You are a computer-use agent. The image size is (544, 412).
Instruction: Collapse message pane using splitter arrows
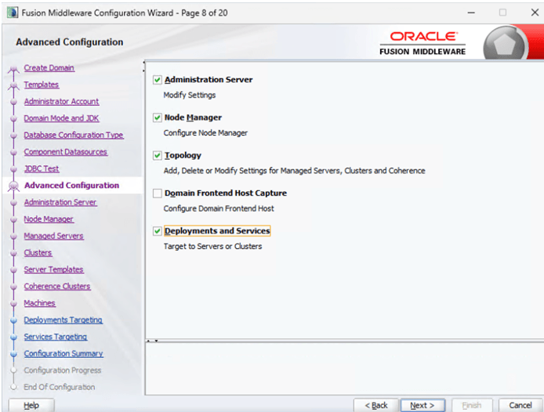(156, 342)
